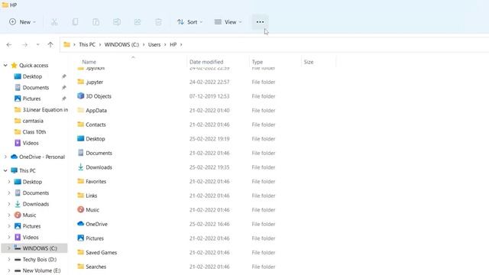
Task: Open Documents under Quick access
Action: tap(36, 88)
